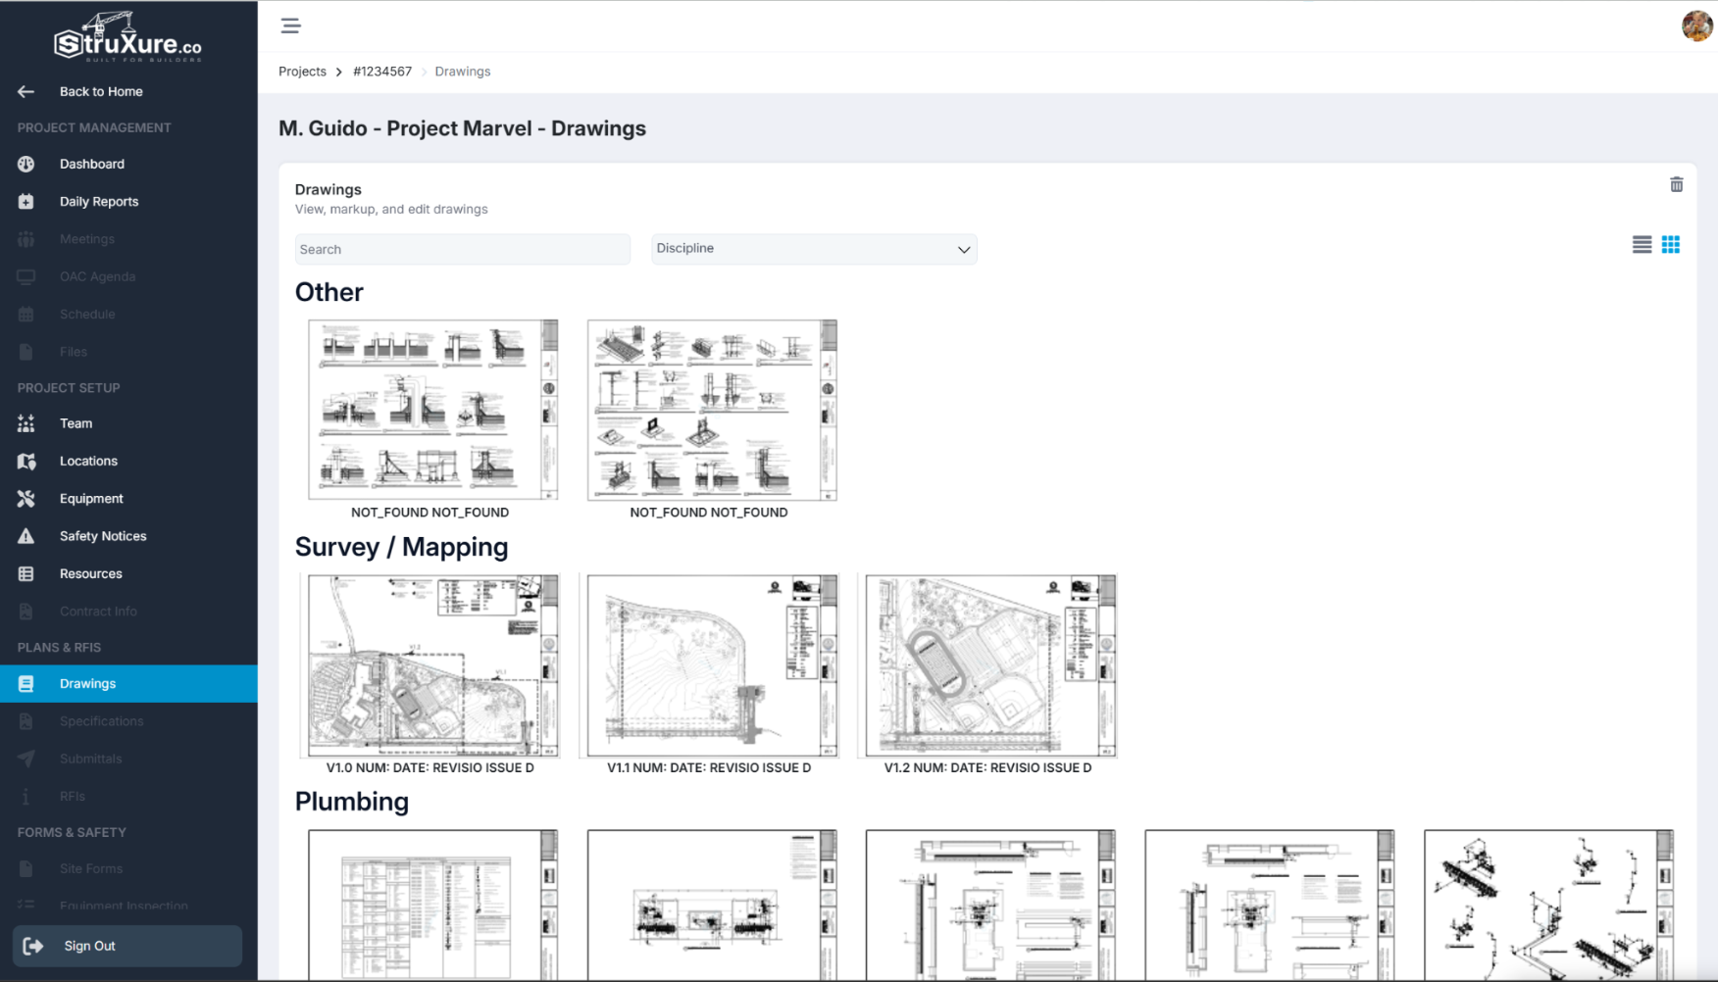Image resolution: width=1718 pixels, height=982 pixels.
Task: Open the delete drawings trash icon
Action: coord(1677,184)
